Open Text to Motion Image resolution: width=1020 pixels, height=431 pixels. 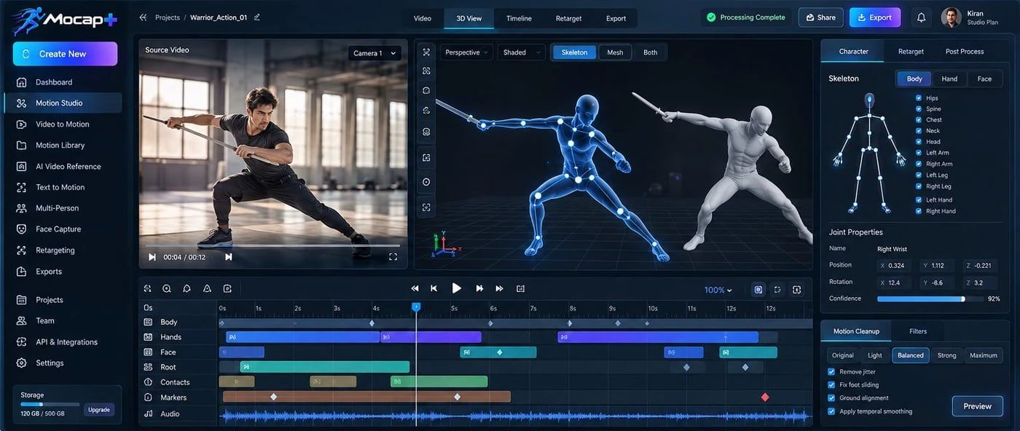(62, 187)
